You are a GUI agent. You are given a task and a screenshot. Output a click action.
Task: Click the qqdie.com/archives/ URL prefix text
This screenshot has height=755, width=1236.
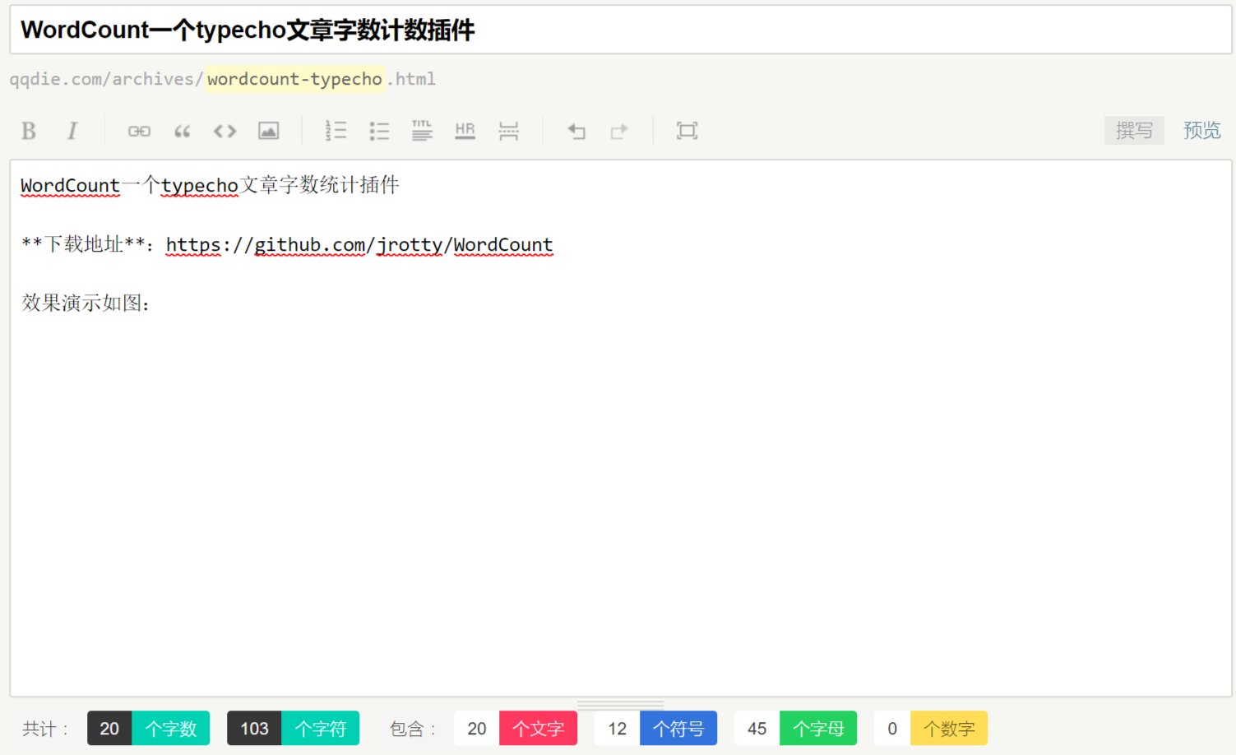pos(106,79)
